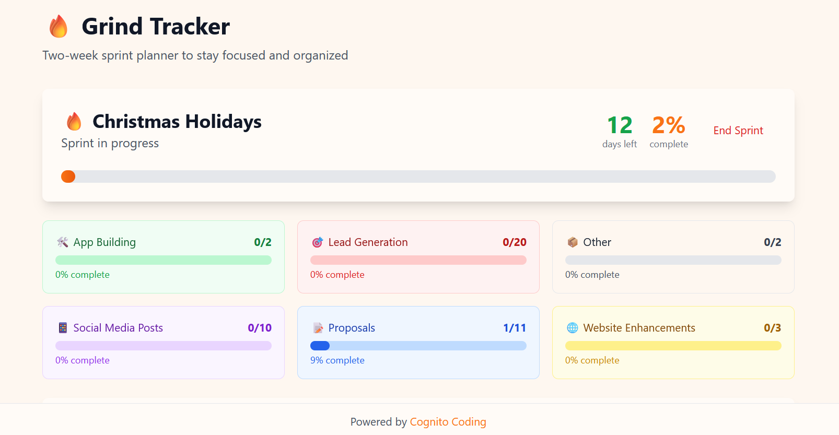Image resolution: width=839 pixels, height=435 pixels.
Task: Open the Cognito Coding link
Action: point(448,421)
